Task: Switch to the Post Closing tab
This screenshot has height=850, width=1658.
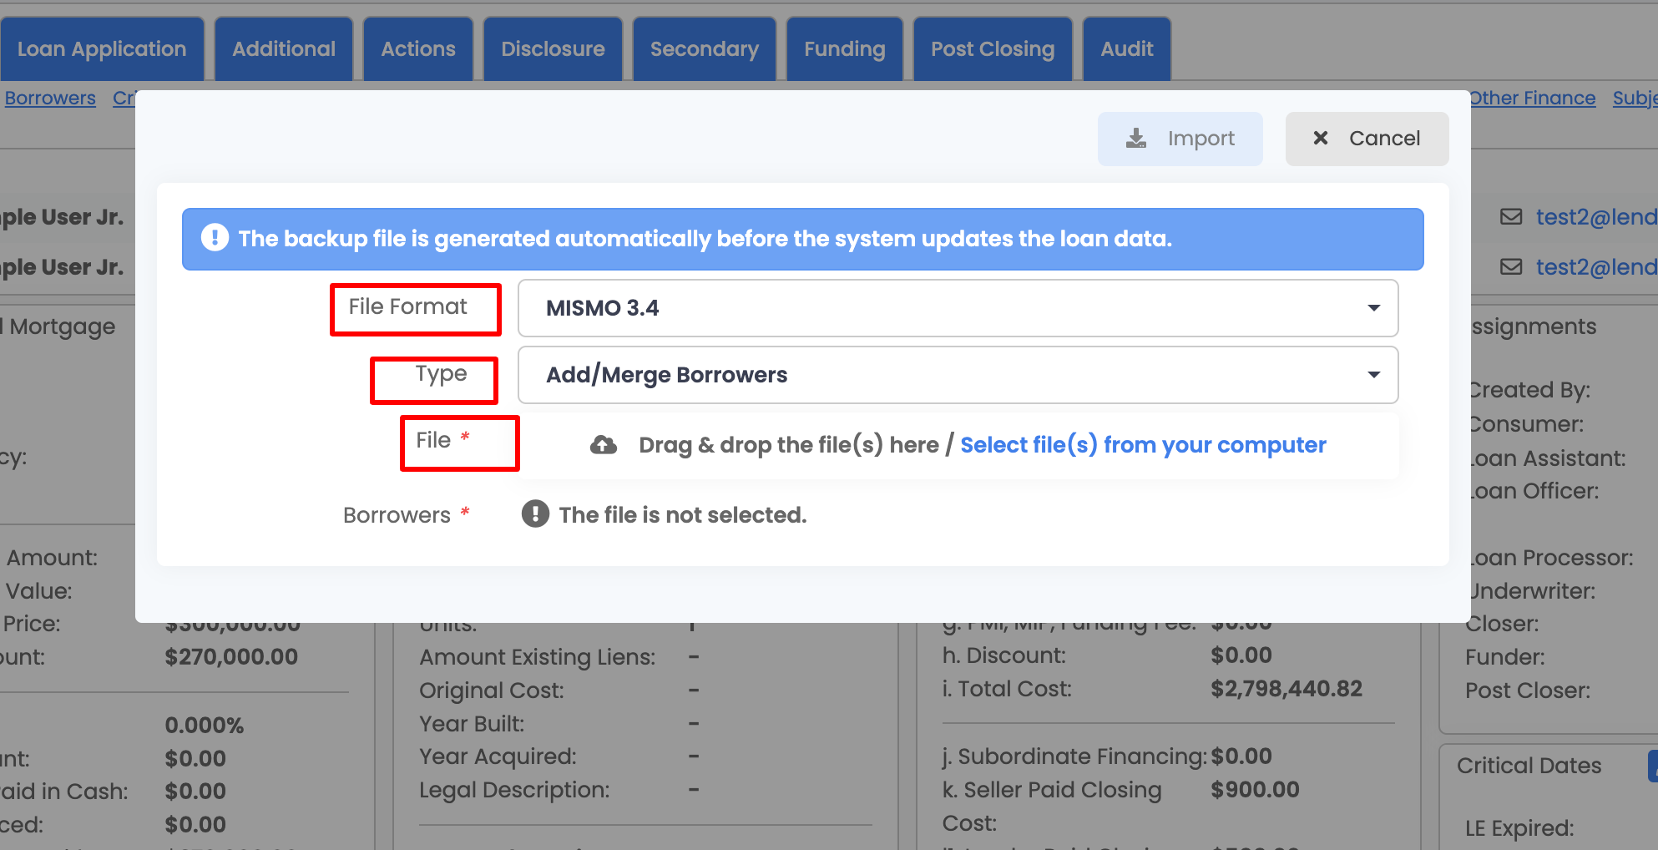Action: tap(993, 48)
